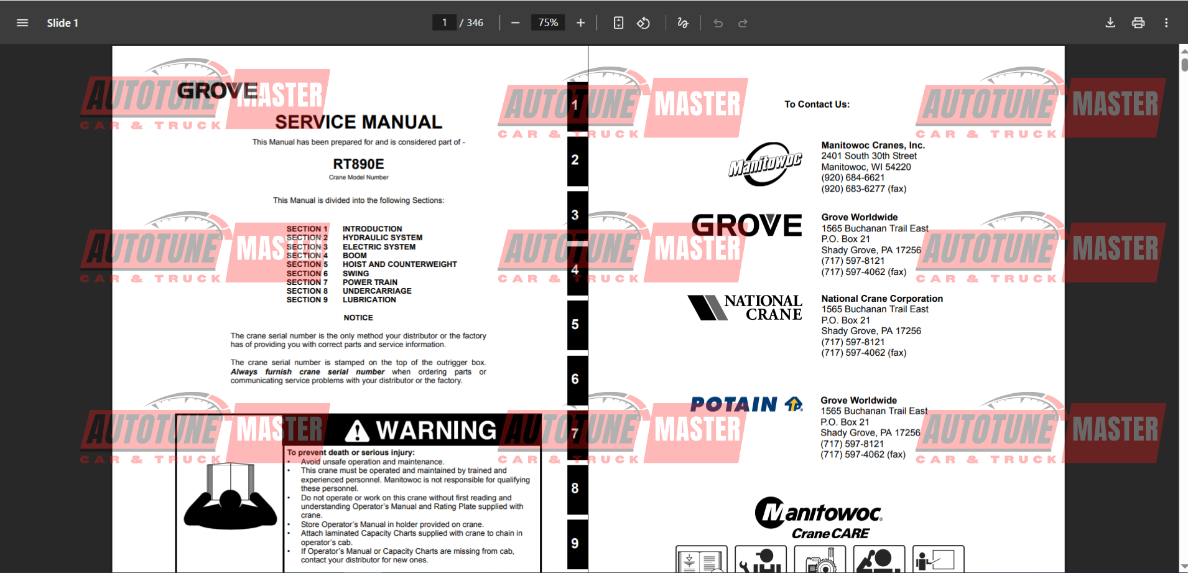Rotate the document counterclockwise

(x=643, y=23)
